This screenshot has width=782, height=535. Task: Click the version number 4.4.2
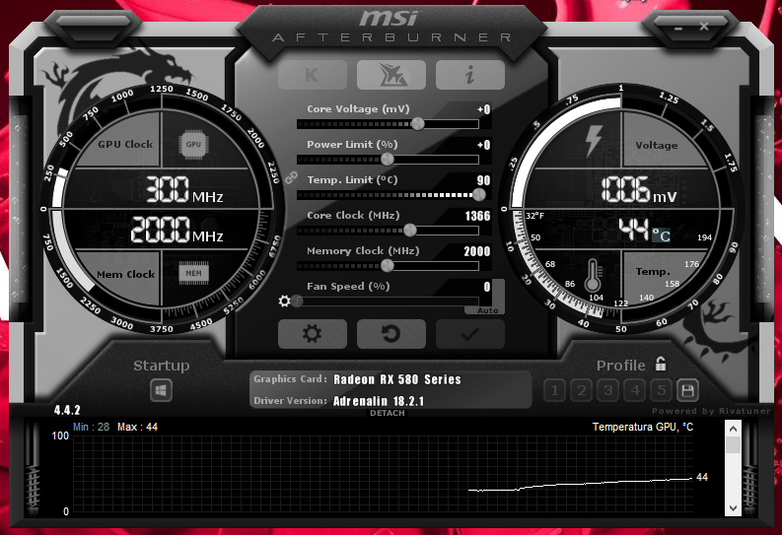67,410
